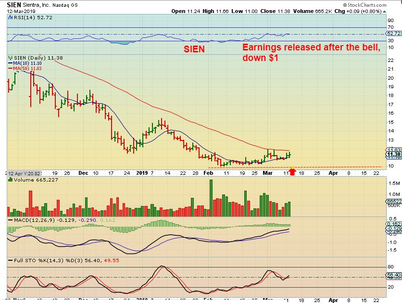Click the Apr label on price panel date axis

(x=333, y=173)
